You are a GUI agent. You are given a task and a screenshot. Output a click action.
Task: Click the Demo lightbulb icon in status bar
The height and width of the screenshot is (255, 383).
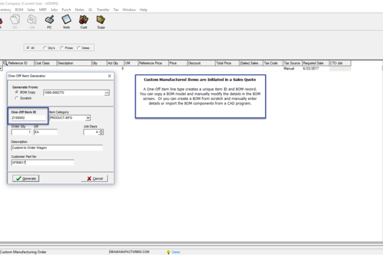(169, 252)
